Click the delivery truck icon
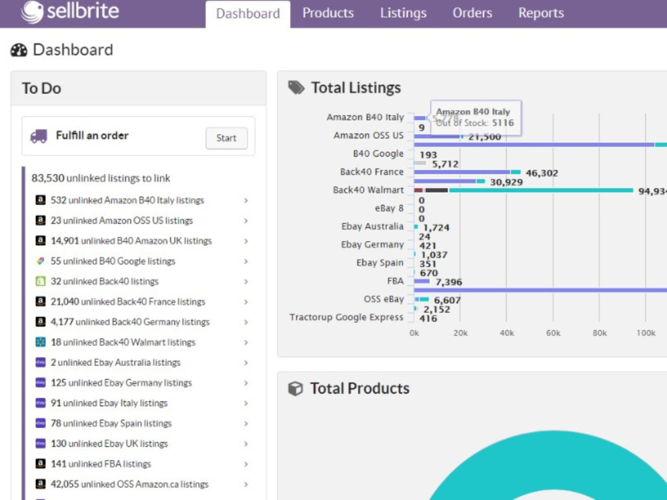The width and height of the screenshot is (667, 500). 39,136
